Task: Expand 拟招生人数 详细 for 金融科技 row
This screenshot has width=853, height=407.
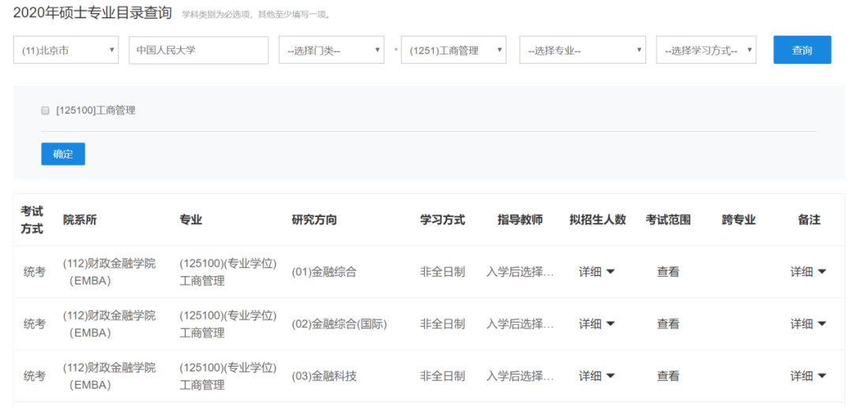Action: click(596, 376)
